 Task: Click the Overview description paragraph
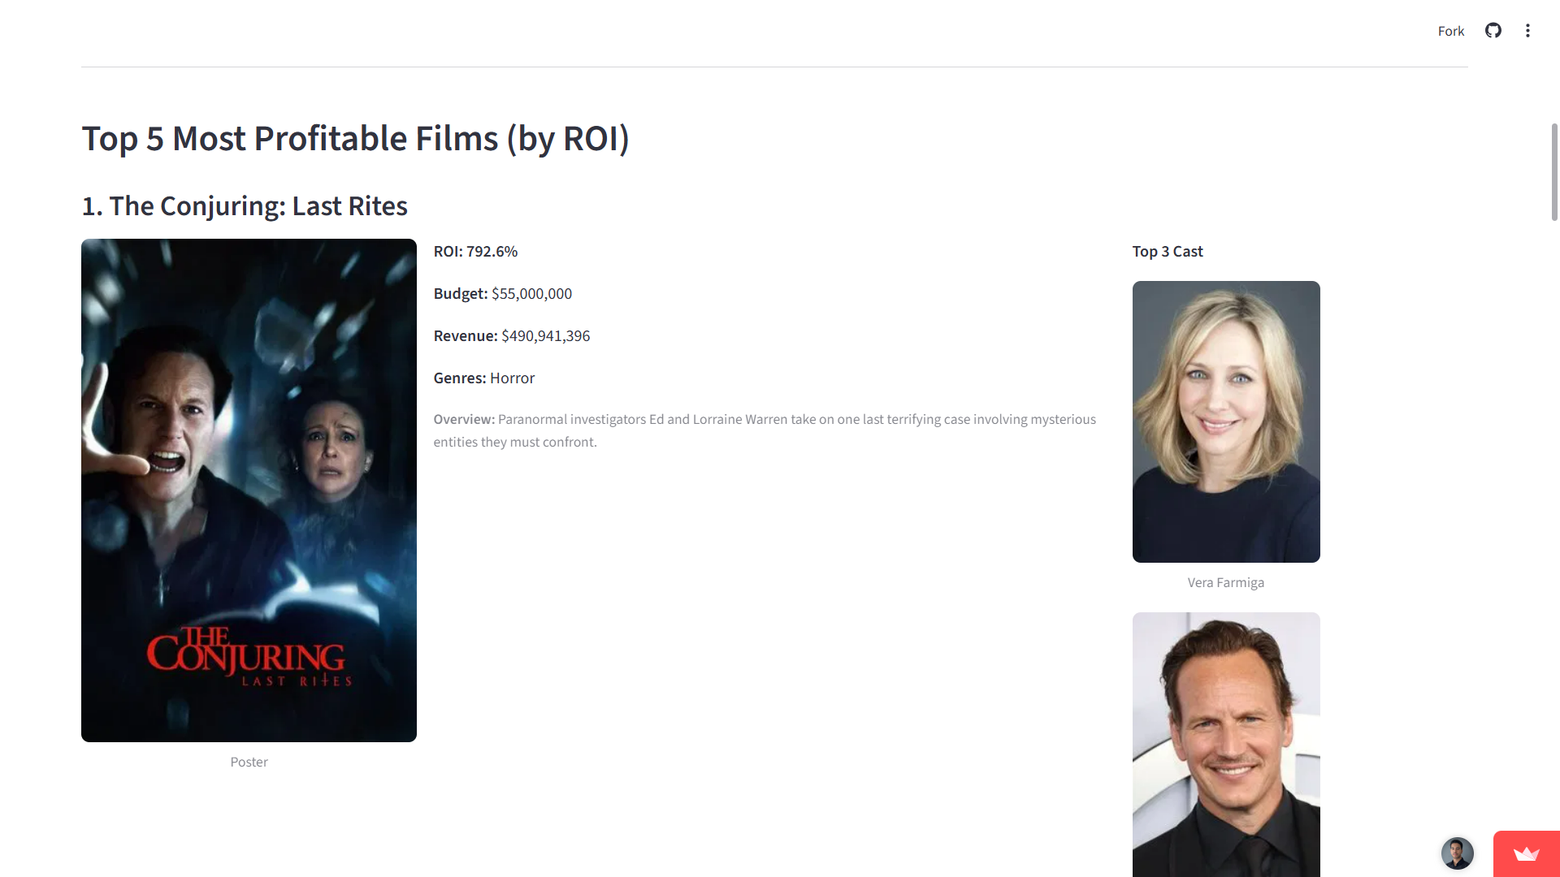point(764,430)
